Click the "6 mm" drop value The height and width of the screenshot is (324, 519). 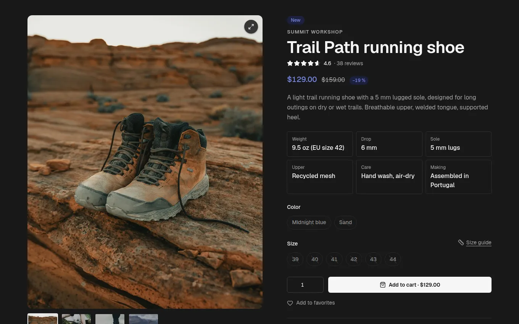point(369,148)
